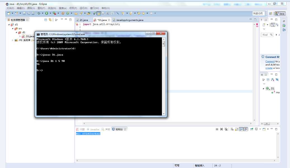Minimize the cmd.exe window
The width and height of the screenshot is (290, 168).
[148, 33]
